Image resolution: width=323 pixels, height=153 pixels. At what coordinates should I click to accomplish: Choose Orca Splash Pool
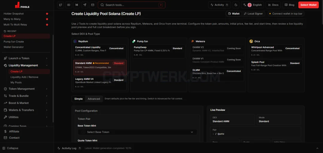(x=276, y=67)
